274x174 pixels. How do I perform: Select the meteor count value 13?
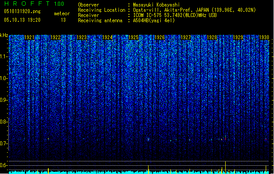(x=63, y=20)
